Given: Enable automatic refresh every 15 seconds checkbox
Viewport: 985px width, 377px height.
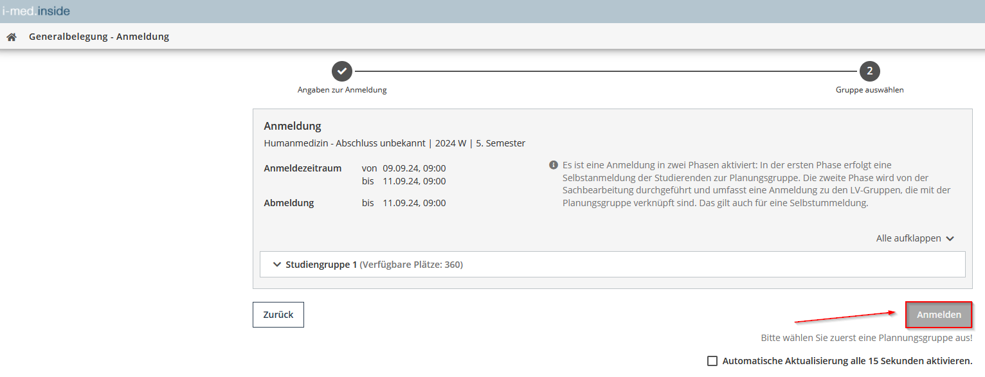Looking at the screenshot, I should point(712,361).
